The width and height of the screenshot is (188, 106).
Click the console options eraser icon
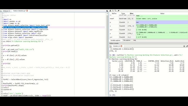(x=187, y=46)
